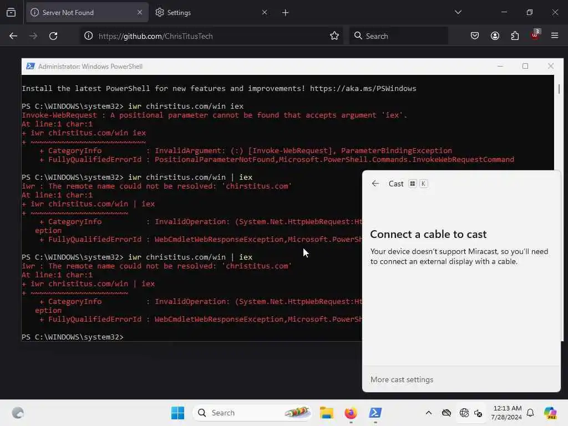This screenshot has height=426, width=568.
Task: Click the taskbar Search box
Action: [252, 413]
